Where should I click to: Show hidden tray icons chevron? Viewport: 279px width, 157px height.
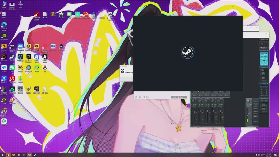254,155
